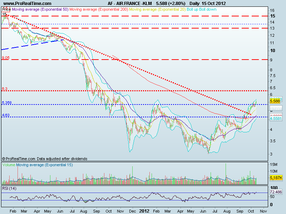Click the Boll up legend entry
This screenshot has width=286, height=214.
[192, 10]
